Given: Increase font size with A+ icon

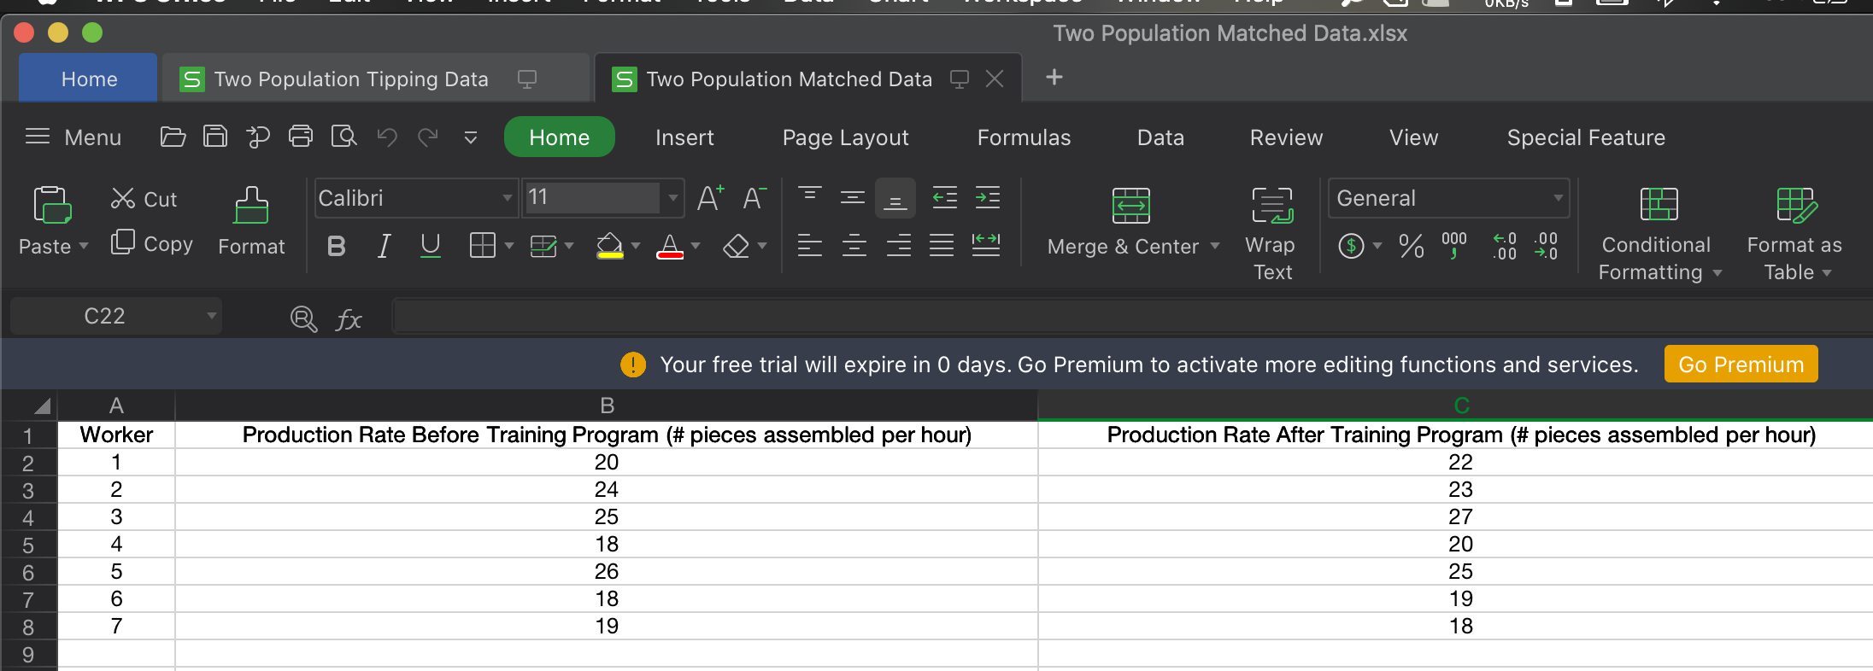Looking at the screenshot, I should [711, 198].
